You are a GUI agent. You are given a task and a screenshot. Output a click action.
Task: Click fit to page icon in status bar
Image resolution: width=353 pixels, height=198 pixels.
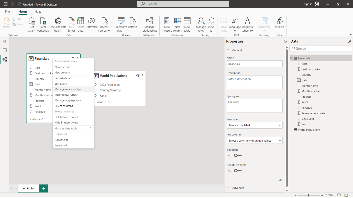point(347,195)
